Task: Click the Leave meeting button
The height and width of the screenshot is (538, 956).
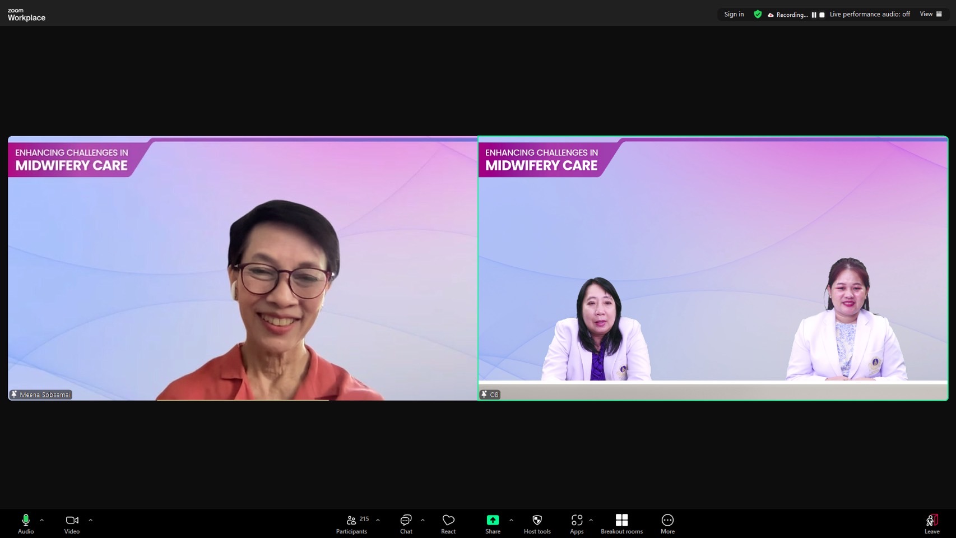Action: point(931,523)
